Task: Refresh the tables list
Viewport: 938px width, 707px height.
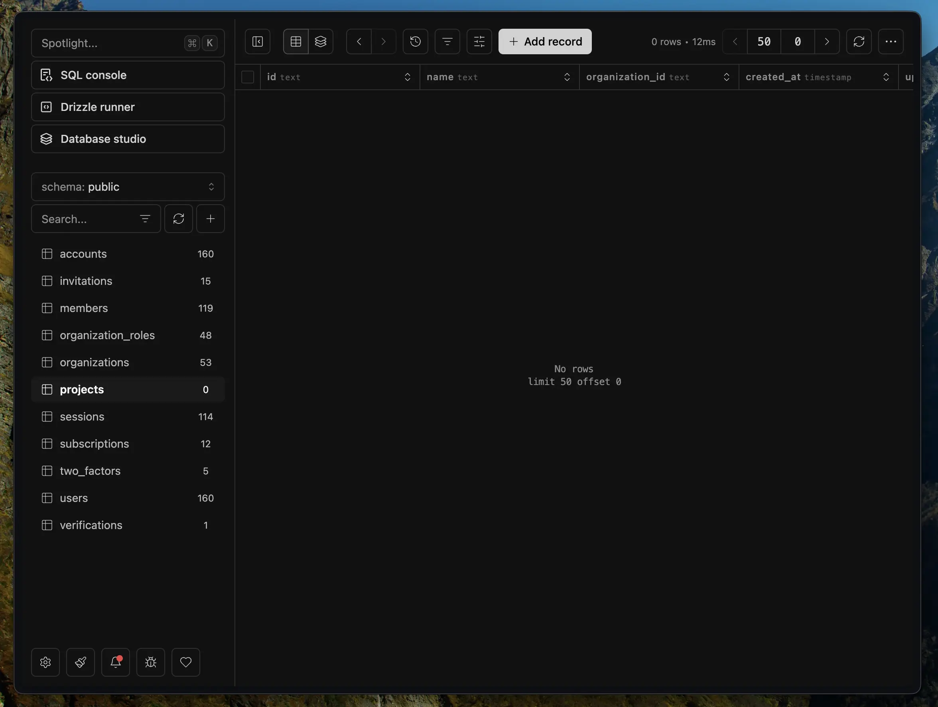Action: click(179, 219)
